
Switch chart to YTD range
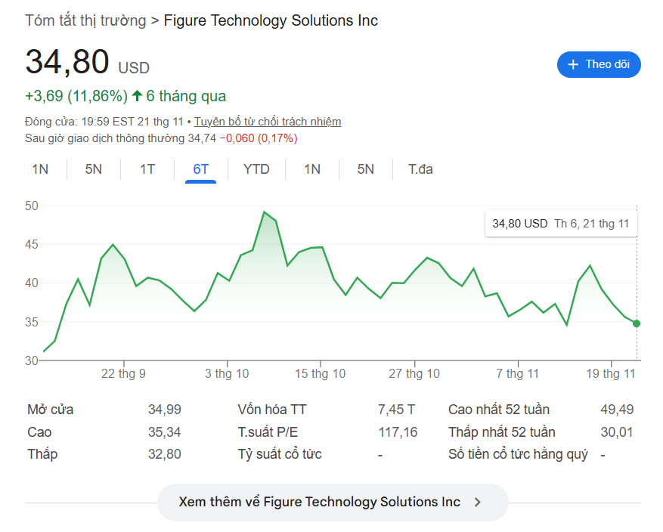(256, 169)
